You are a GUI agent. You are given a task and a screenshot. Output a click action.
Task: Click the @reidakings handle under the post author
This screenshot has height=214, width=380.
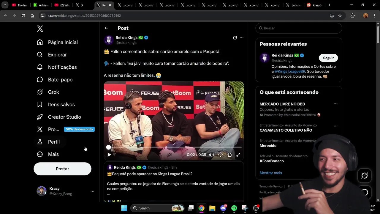126,43
